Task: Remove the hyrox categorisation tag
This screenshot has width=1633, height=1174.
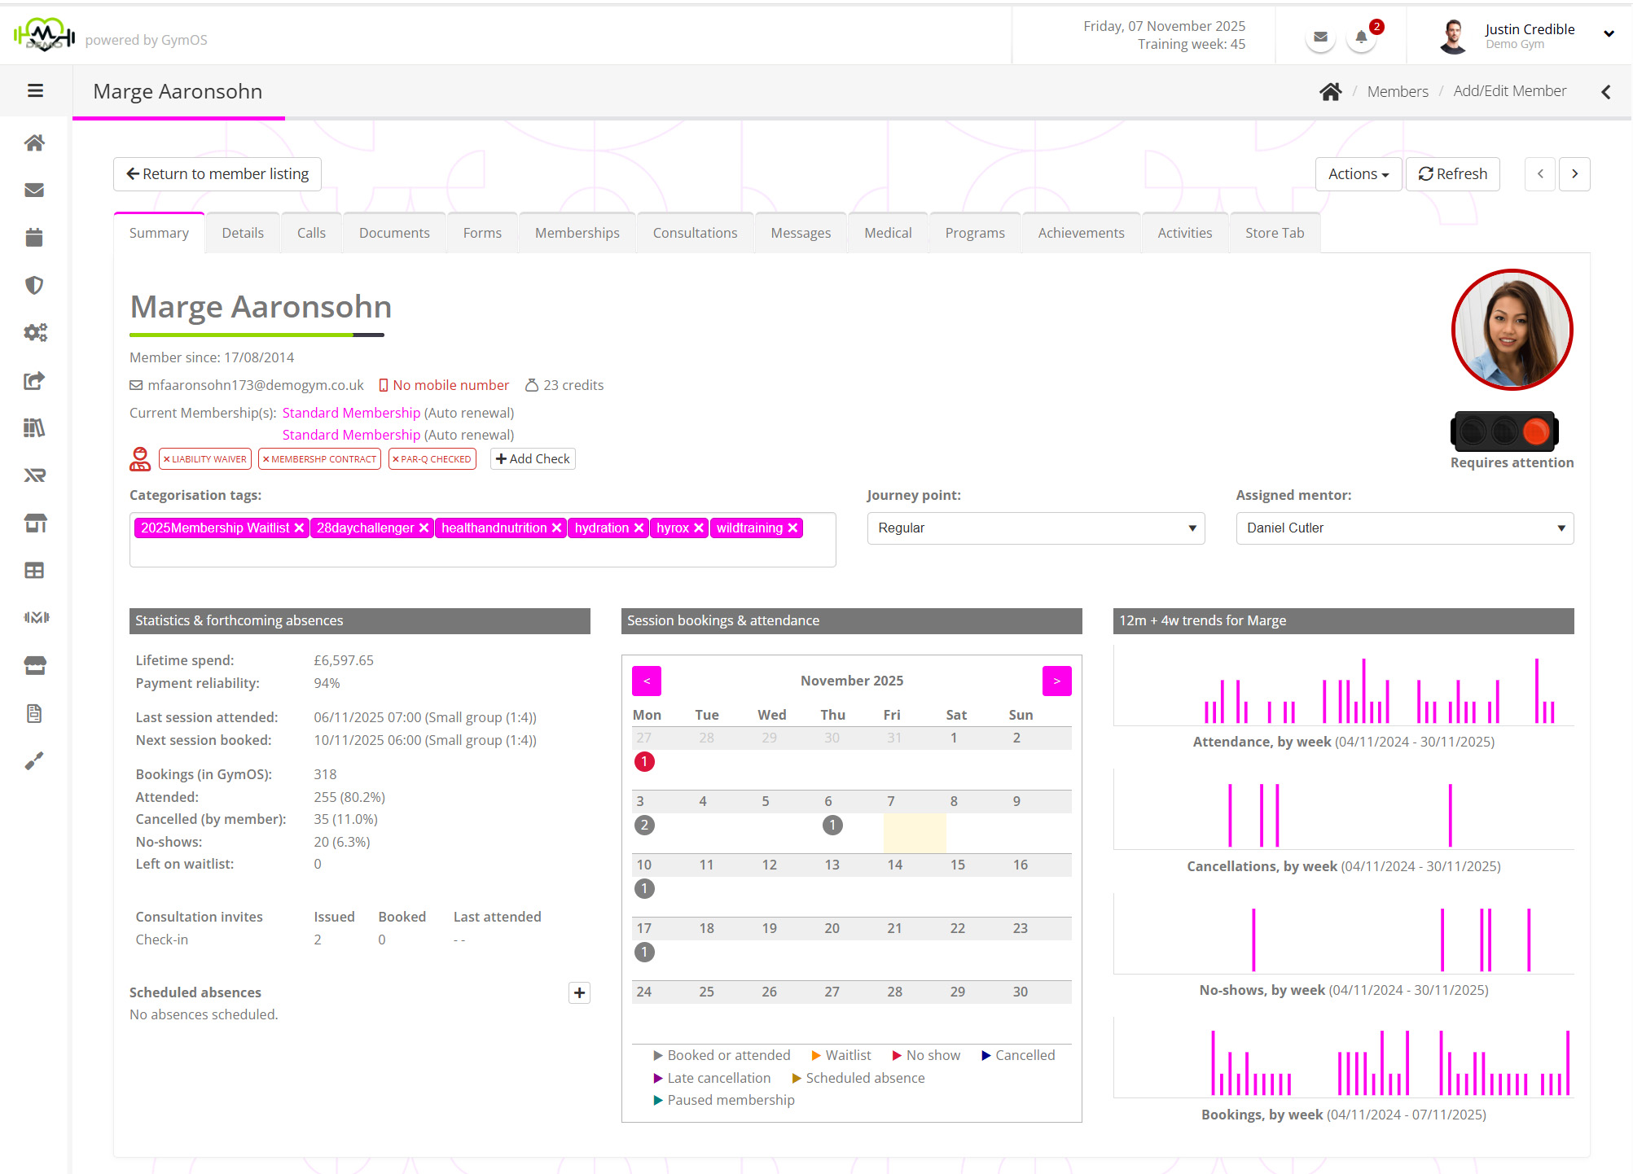Action: tap(699, 528)
